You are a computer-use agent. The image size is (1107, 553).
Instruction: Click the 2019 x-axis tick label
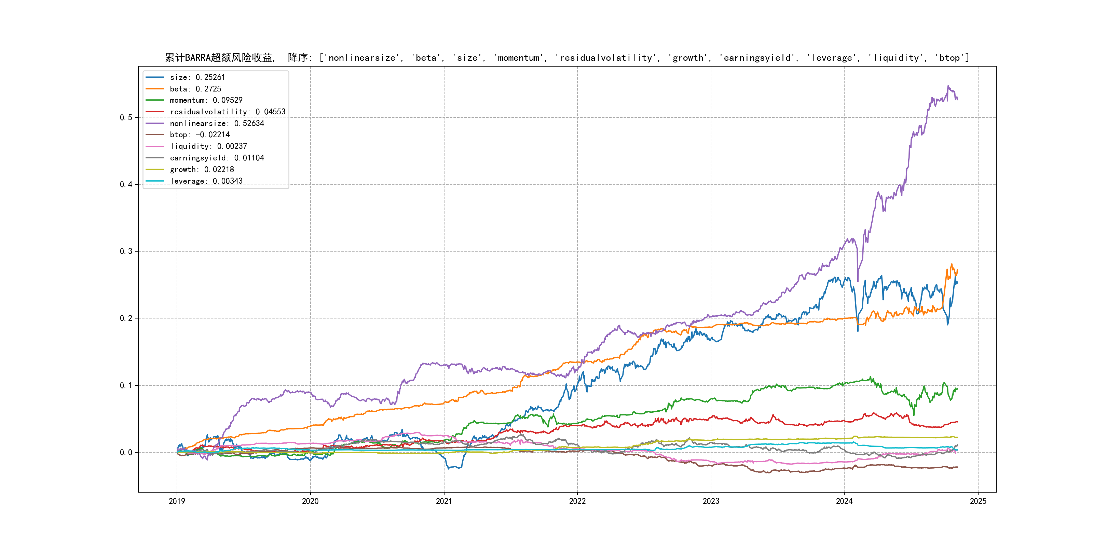(177, 501)
